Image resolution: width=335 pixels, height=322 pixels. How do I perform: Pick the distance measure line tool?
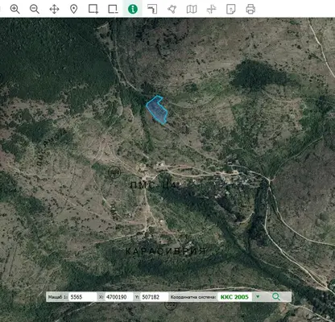click(152, 9)
